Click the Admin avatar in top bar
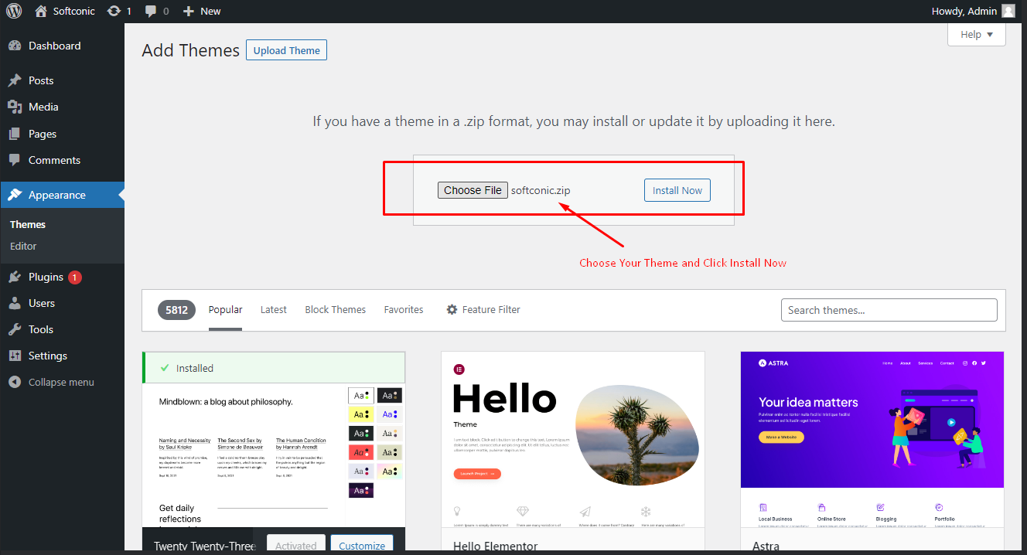 click(1008, 11)
